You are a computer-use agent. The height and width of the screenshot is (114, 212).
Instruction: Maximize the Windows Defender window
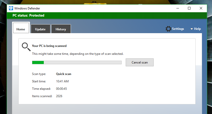(x=189, y=8)
